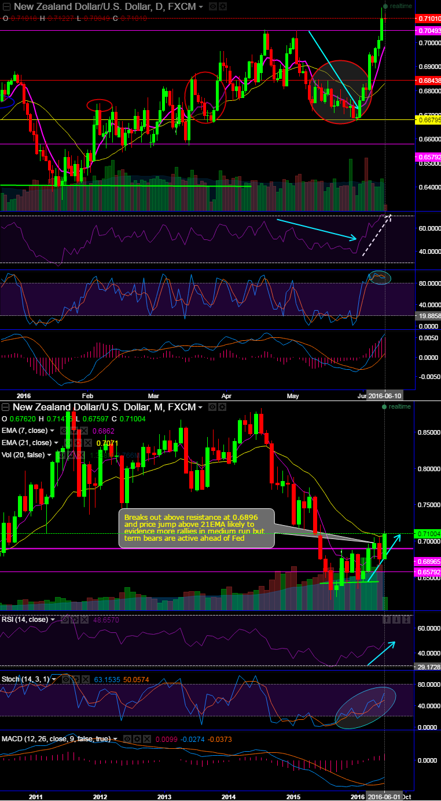Remove the EMA (7, close) indicator with X

pos(84,431)
